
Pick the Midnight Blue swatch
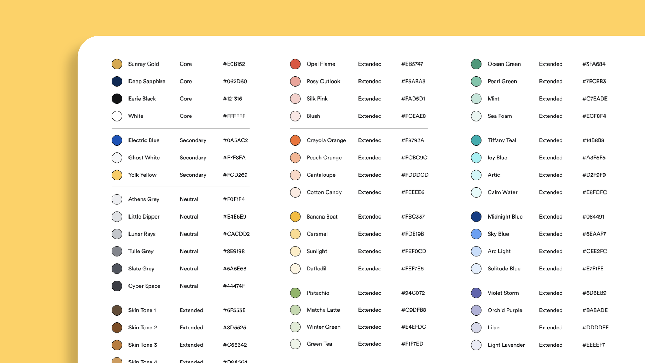476,217
